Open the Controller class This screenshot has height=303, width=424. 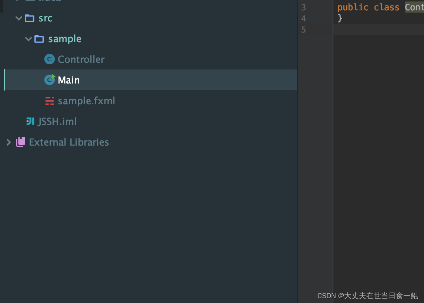tap(81, 59)
